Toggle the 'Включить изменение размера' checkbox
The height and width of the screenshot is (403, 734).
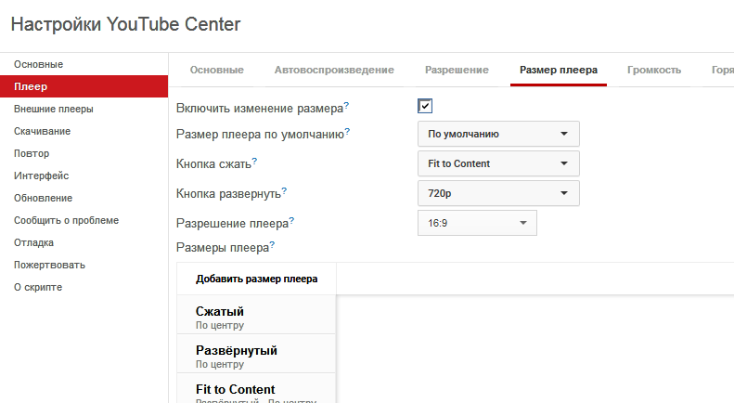click(425, 107)
